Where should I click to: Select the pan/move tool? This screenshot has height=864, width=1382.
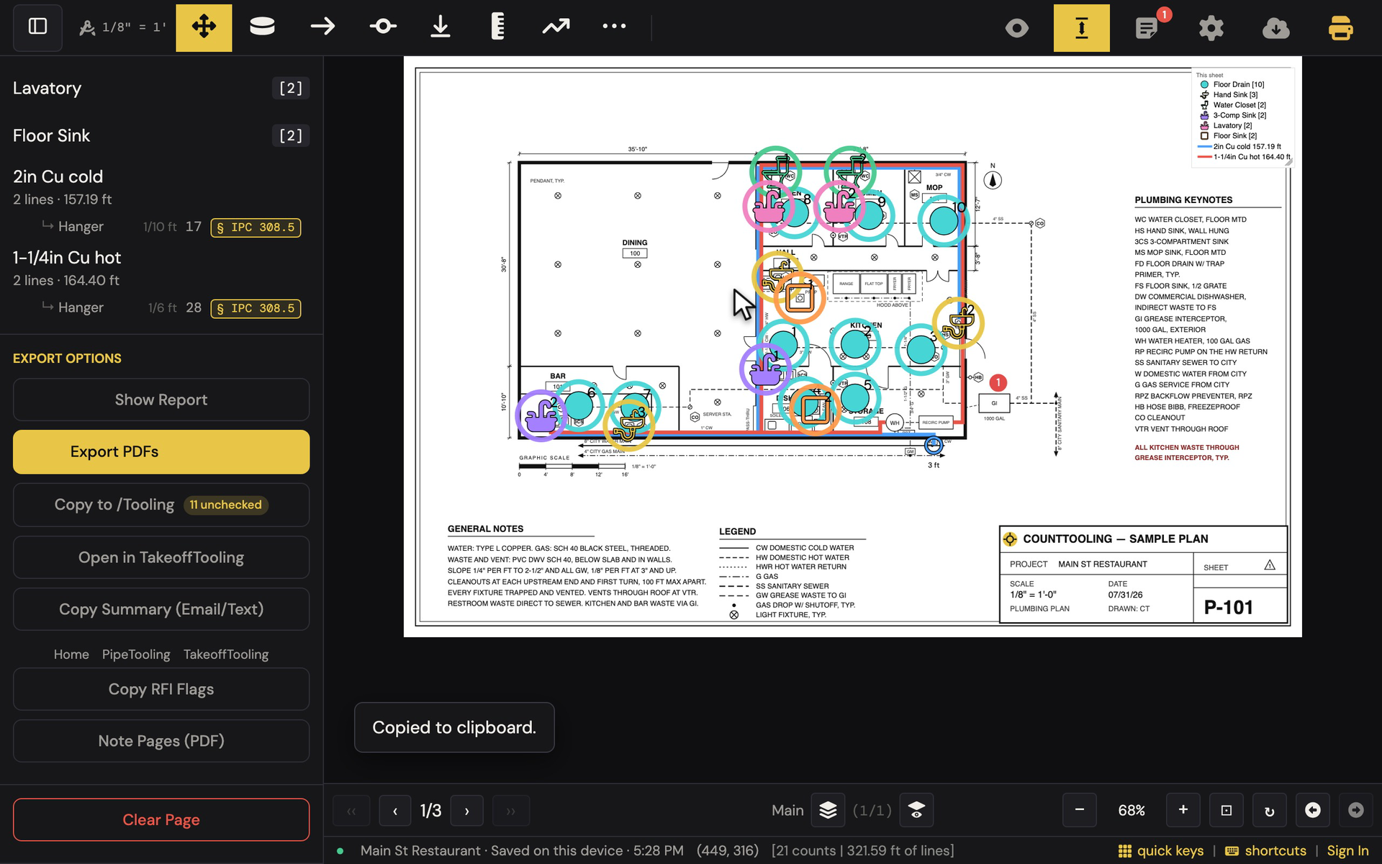pos(204,27)
